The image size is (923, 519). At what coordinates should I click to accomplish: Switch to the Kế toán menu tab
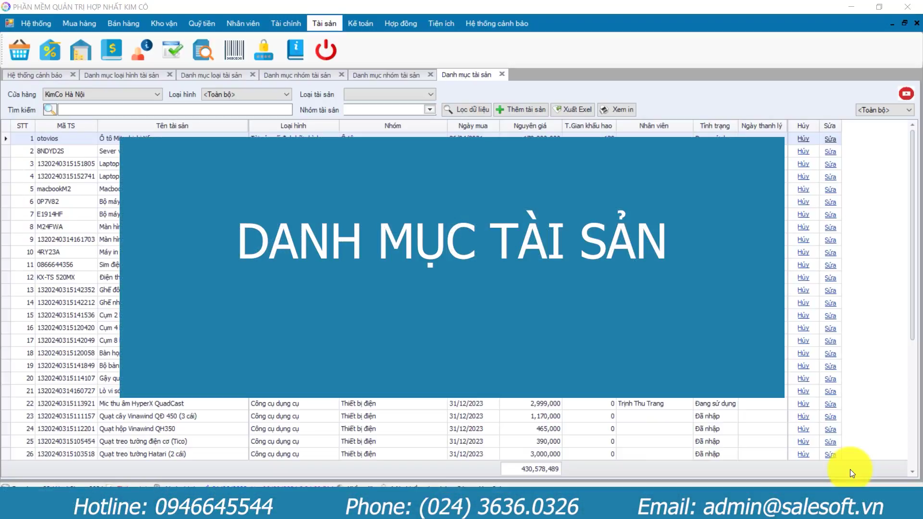(x=360, y=23)
